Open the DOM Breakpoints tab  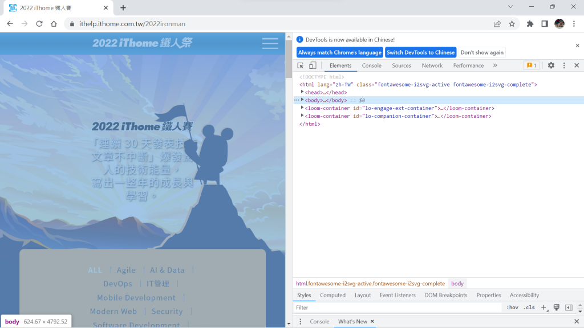[x=446, y=296]
